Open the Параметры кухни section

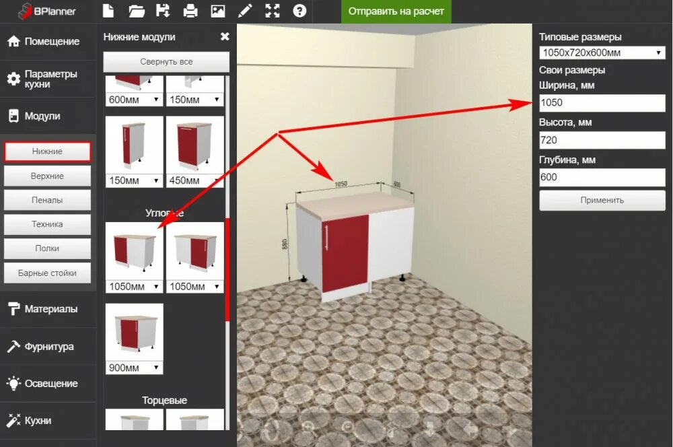point(48,79)
